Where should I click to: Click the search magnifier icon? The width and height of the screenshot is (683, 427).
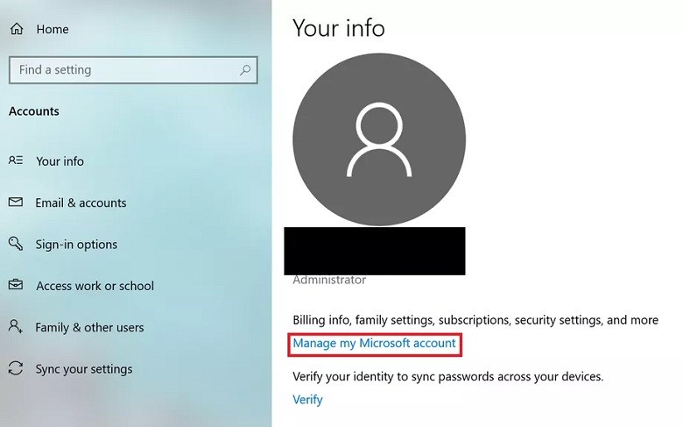coord(245,70)
